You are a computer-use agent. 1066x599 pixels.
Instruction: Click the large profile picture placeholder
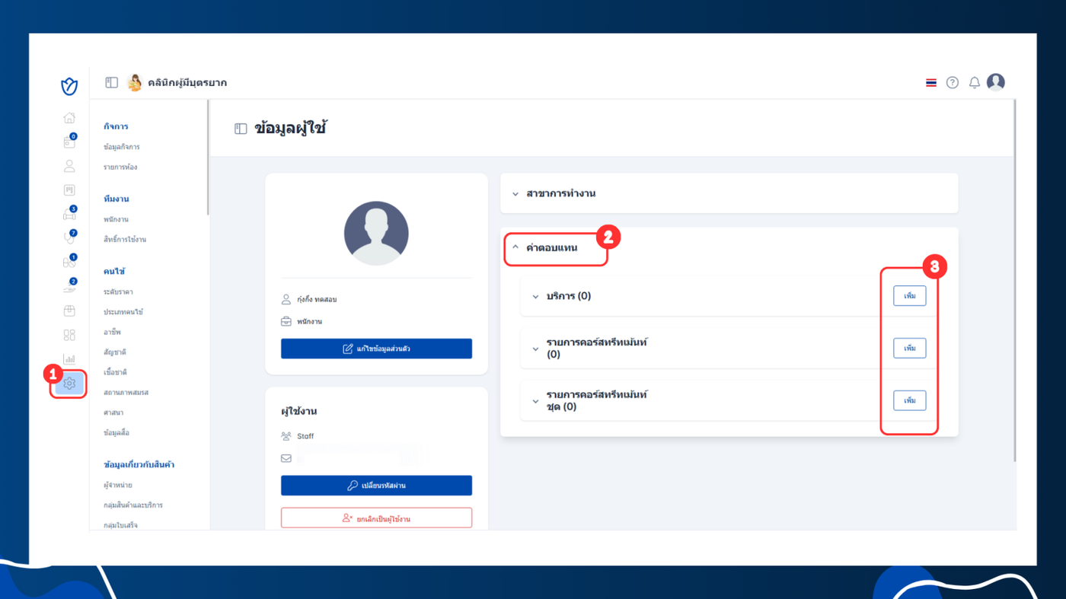[x=376, y=234]
